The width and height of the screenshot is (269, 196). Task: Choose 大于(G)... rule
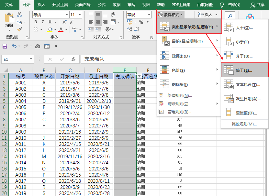245,27
